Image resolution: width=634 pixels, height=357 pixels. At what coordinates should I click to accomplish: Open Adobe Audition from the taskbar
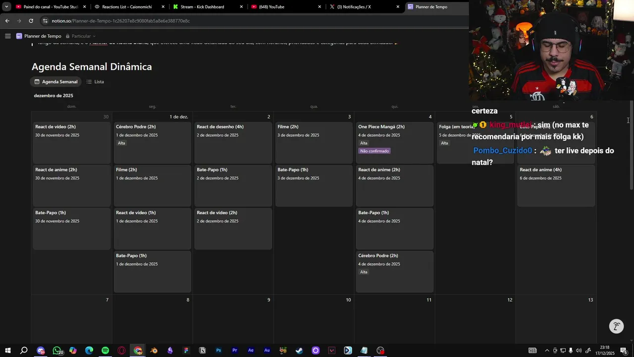point(267,351)
